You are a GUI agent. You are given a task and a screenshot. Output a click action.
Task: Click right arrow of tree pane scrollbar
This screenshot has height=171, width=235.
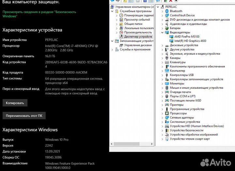152,144
